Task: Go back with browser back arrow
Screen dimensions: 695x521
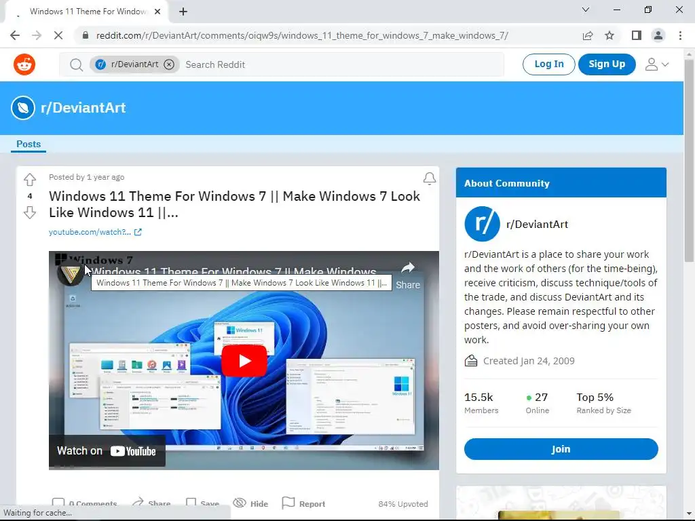Action: (x=15, y=35)
